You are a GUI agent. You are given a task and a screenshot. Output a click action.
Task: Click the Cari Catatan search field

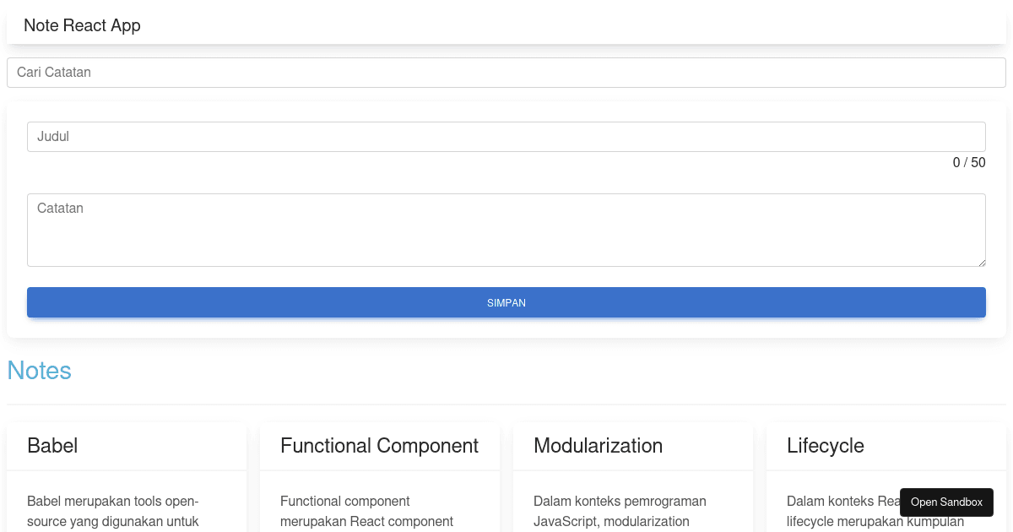pyautogui.click(x=506, y=73)
